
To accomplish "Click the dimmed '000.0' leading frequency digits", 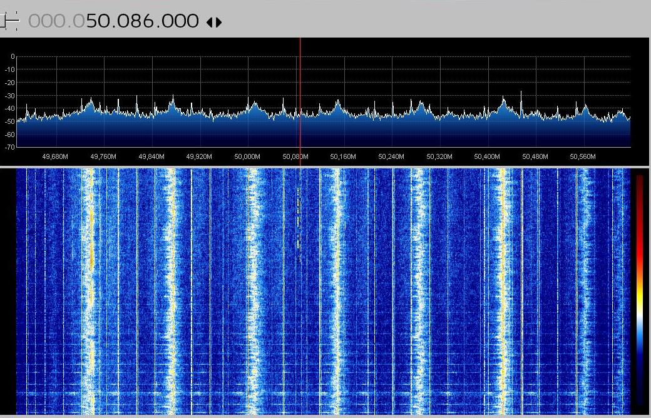I will pos(56,21).
